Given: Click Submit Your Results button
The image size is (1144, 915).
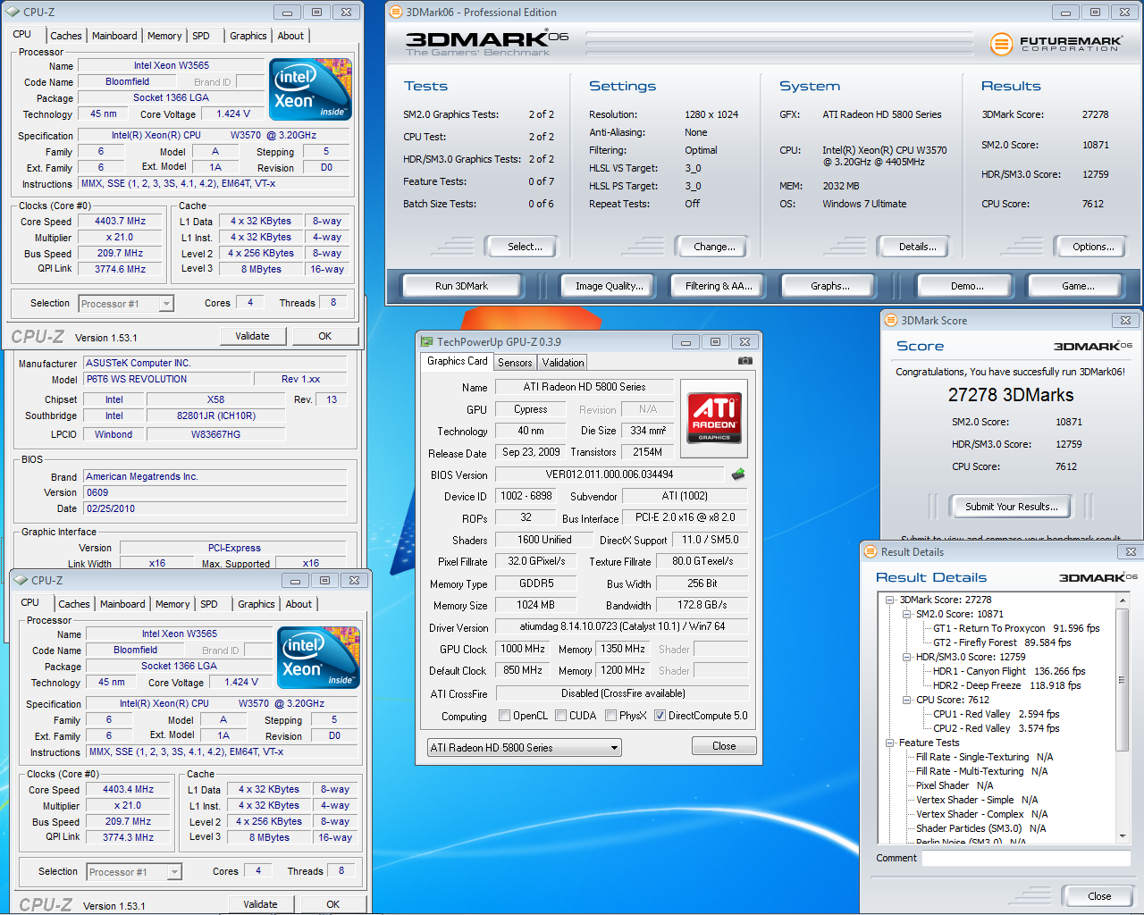Looking at the screenshot, I should pos(1011,507).
